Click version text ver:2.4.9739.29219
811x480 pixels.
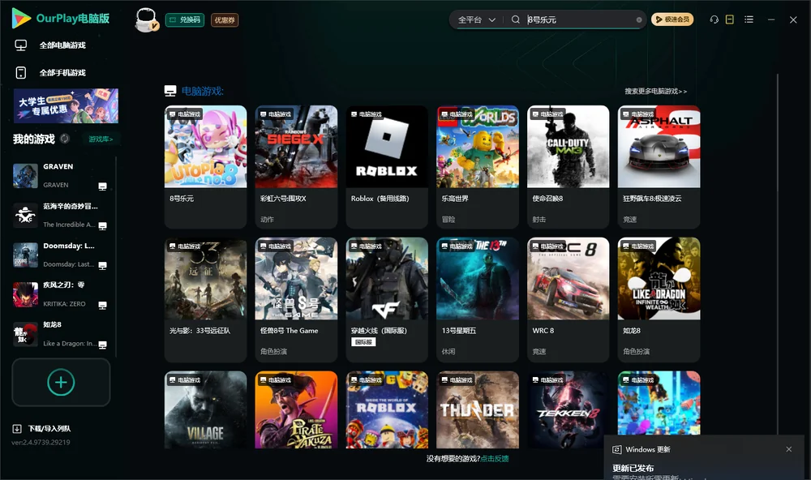[x=41, y=443]
